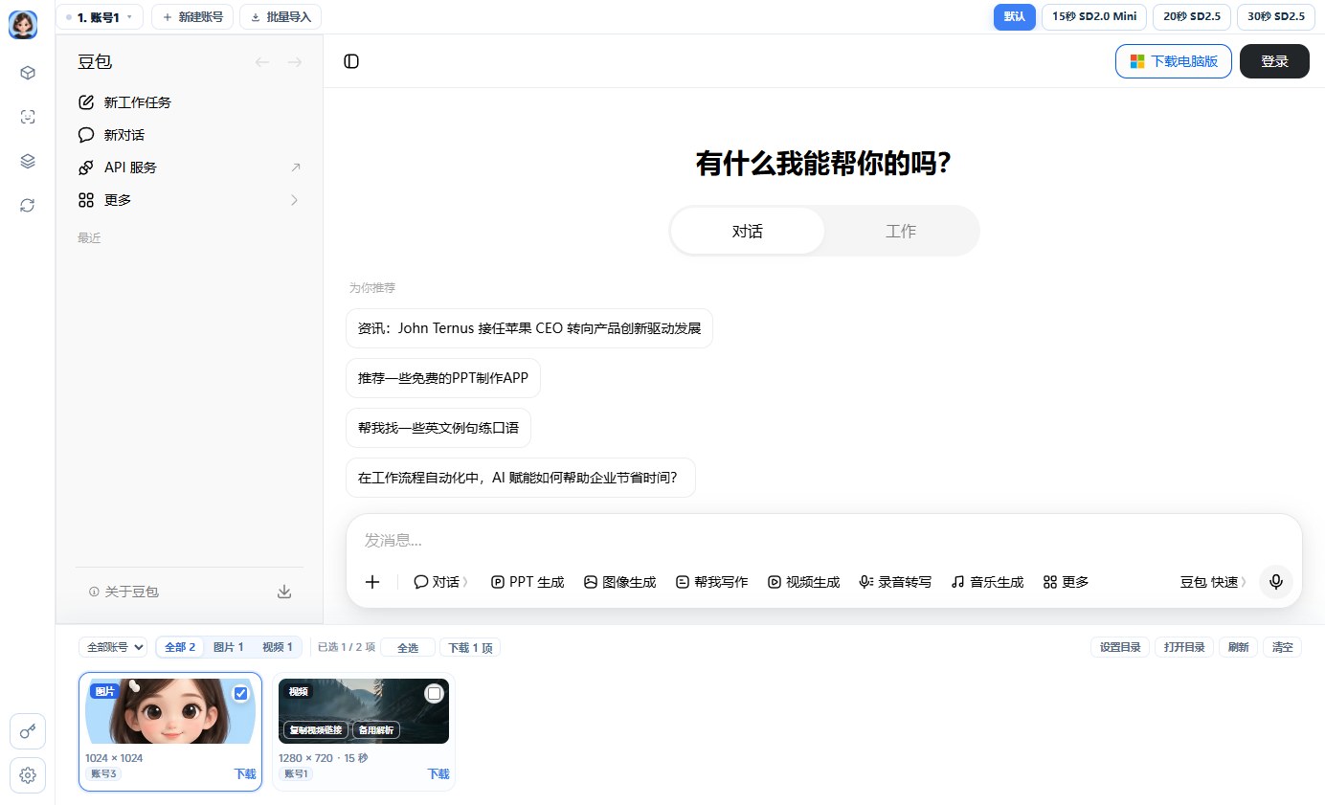This screenshot has width=1325, height=805.
Task: Select 音乐生成 tool
Action: coord(987,582)
